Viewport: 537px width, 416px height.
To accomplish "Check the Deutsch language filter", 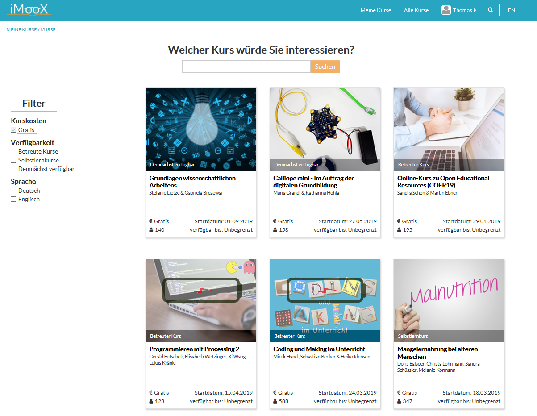I will click(13, 191).
